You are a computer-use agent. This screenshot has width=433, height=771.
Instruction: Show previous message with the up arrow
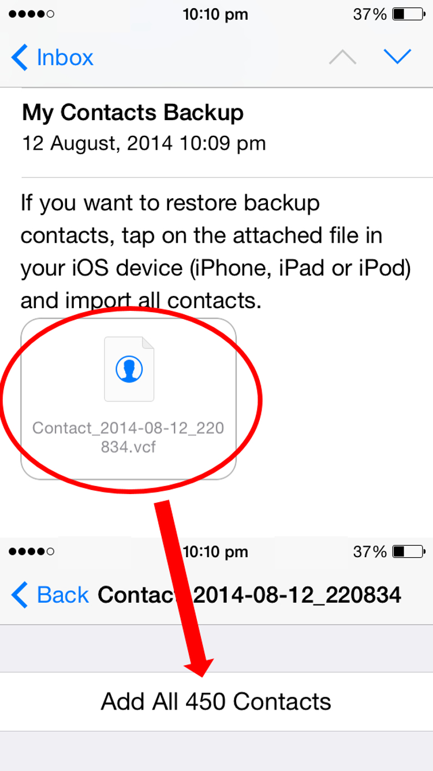[342, 57]
